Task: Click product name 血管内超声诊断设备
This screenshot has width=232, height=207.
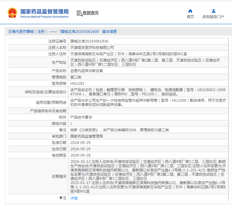Action: coord(87,71)
